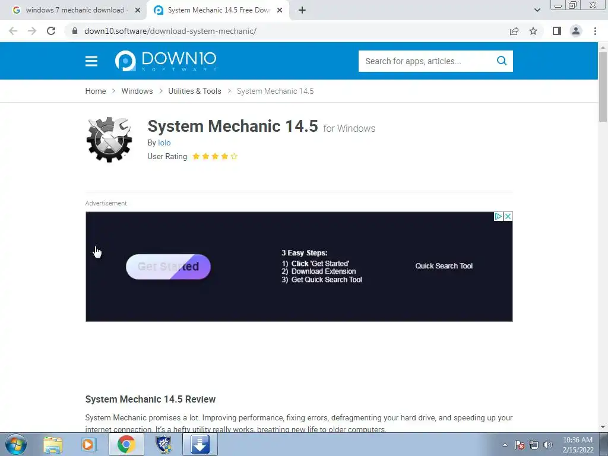
Task: Reload the current page
Action: coord(51,31)
